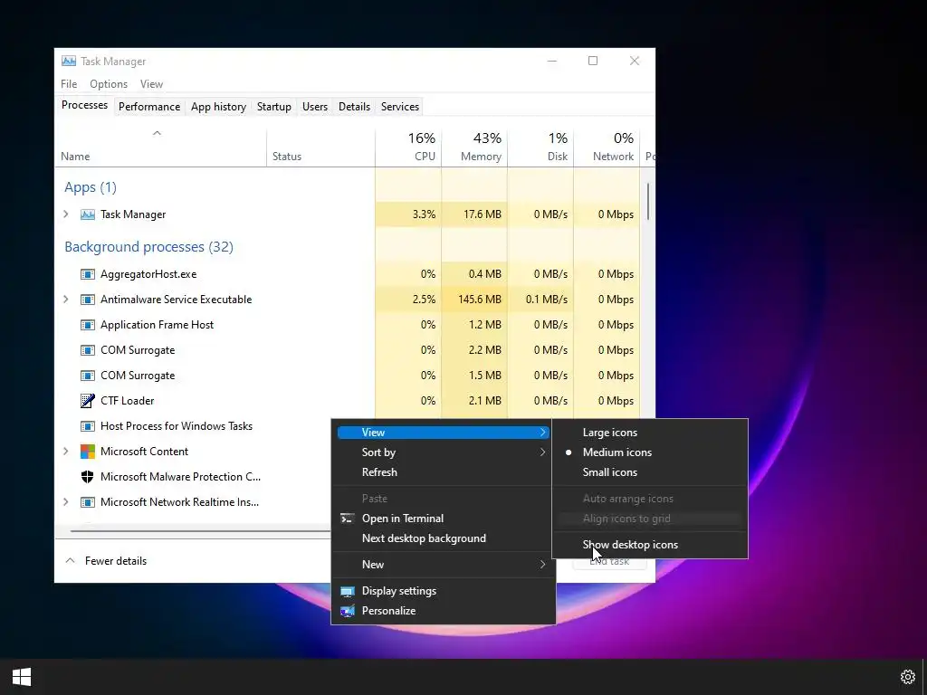927x695 pixels.
Task: Choose Large icons view option
Action: click(650, 433)
